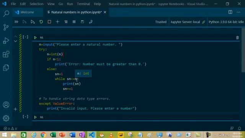
Task: Open the Terminal menu
Action: 83,4
